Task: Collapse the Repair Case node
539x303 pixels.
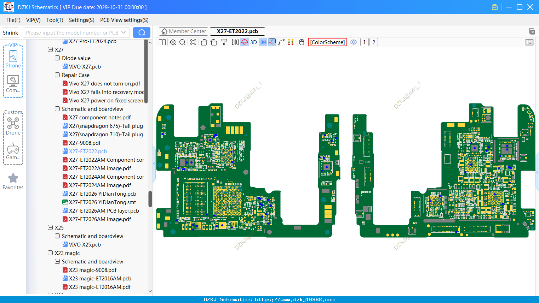Action: pyautogui.click(x=57, y=75)
